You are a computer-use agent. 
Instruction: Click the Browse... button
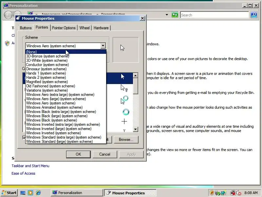coord(126,140)
